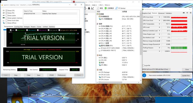Open the GeForce GTX 1060 GPU selector dropdown
This screenshot has height=103, width=193.
pos(169,69)
